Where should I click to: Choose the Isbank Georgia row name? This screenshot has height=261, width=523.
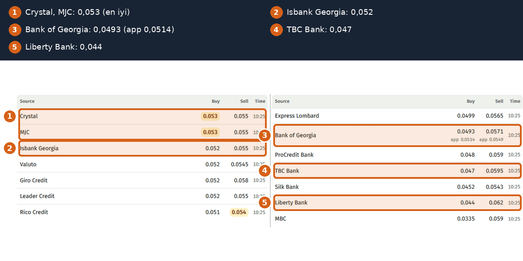point(39,148)
